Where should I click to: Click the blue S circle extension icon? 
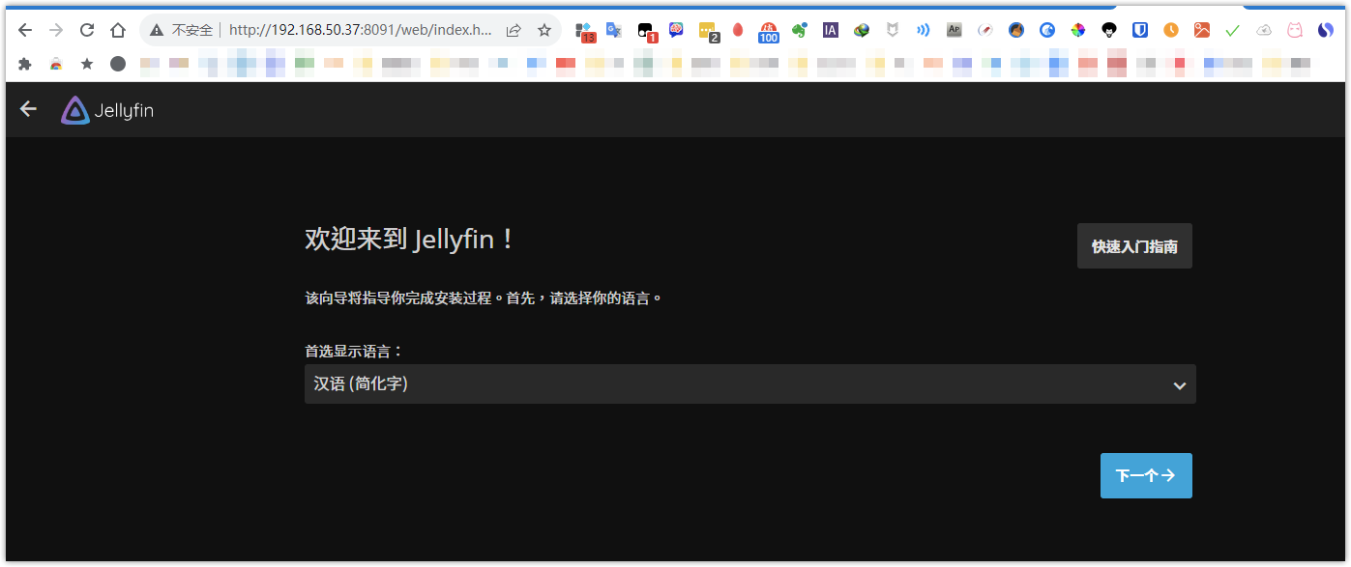click(x=1326, y=30)
